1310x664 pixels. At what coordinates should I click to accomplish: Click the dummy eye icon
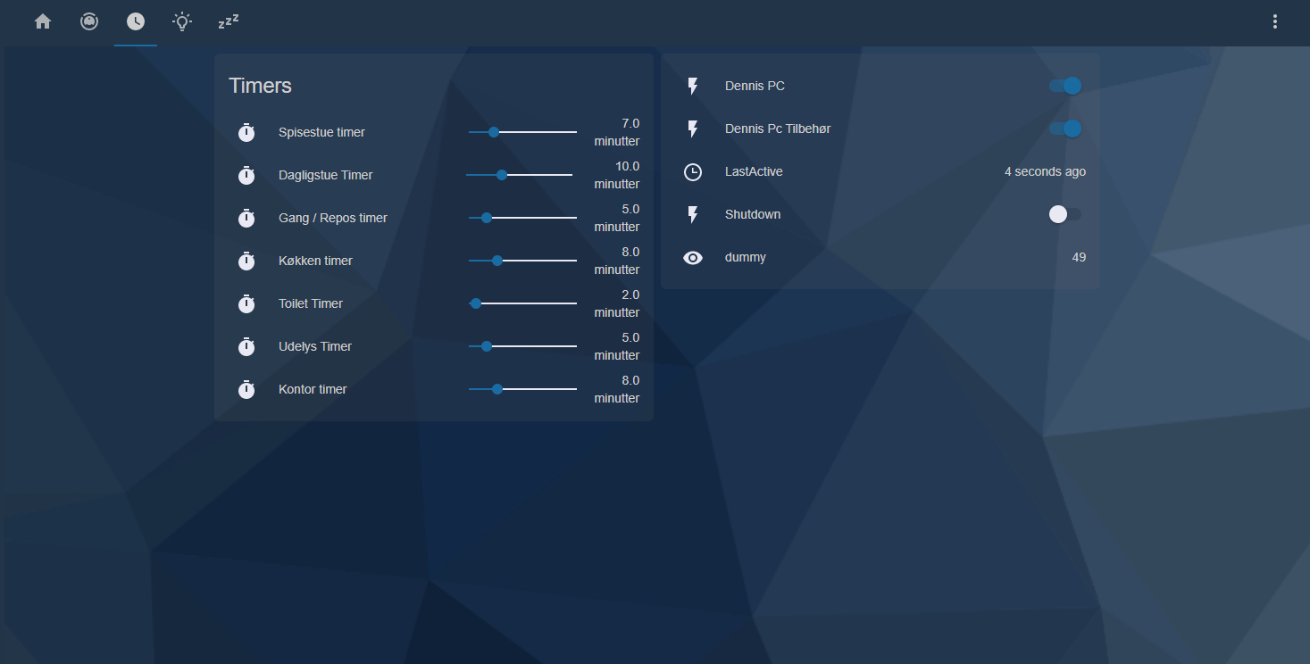(x=693, y=257)
